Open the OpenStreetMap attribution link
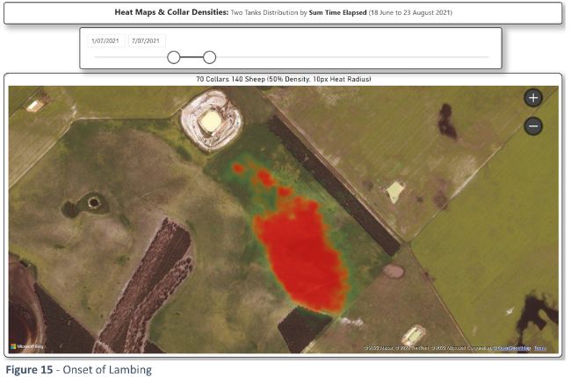The height and width of the screenshot is (377, 571). pos(514,348)
